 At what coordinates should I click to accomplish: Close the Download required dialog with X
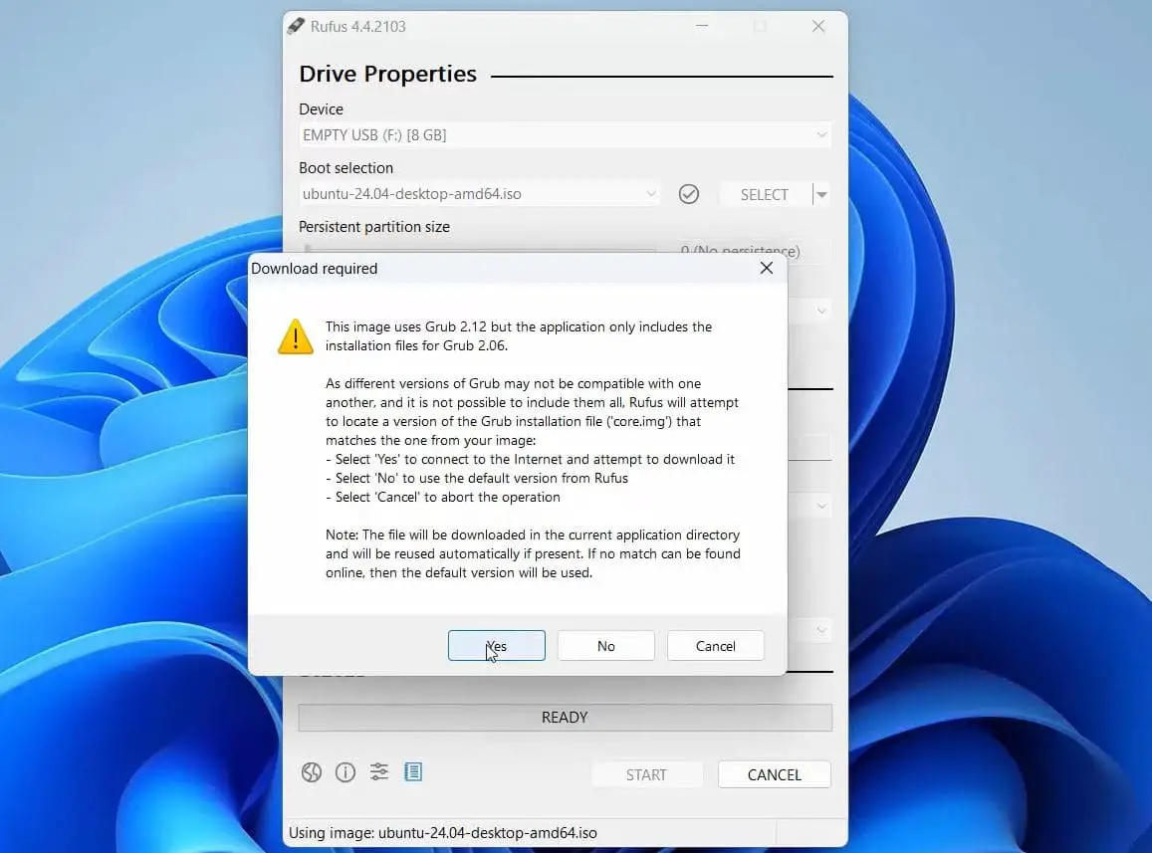767,268
